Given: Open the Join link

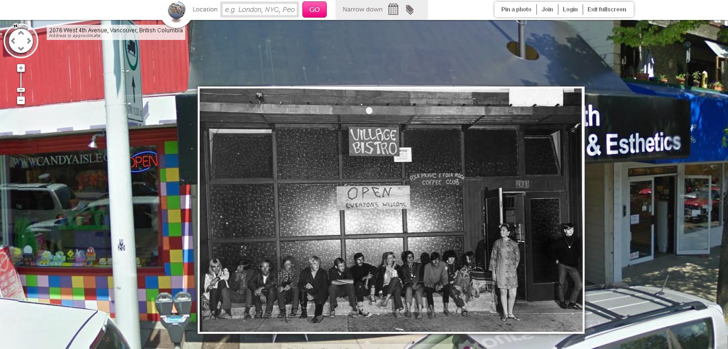Looking at the screenshot, I should pyautogui.click(x=547, y=10).
